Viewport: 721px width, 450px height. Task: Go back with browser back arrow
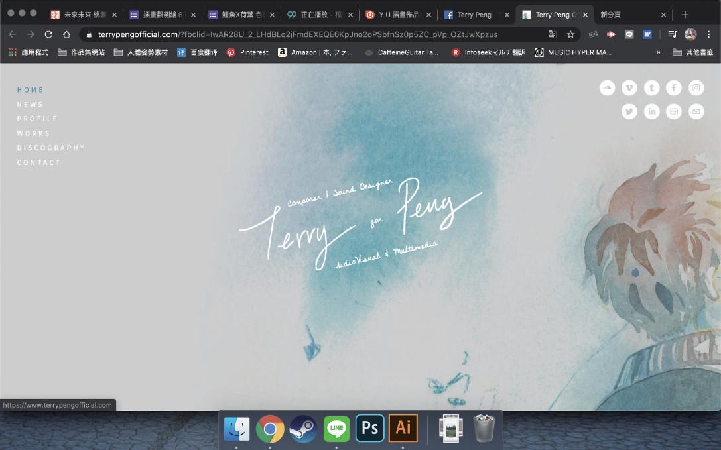point(13,34)
